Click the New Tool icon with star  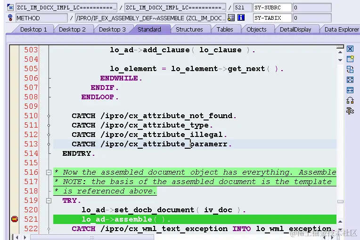pos(350,59)
